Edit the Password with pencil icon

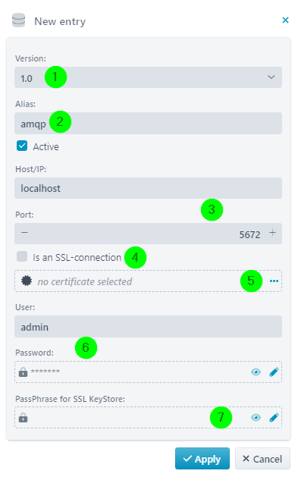[x=274, y=372]
